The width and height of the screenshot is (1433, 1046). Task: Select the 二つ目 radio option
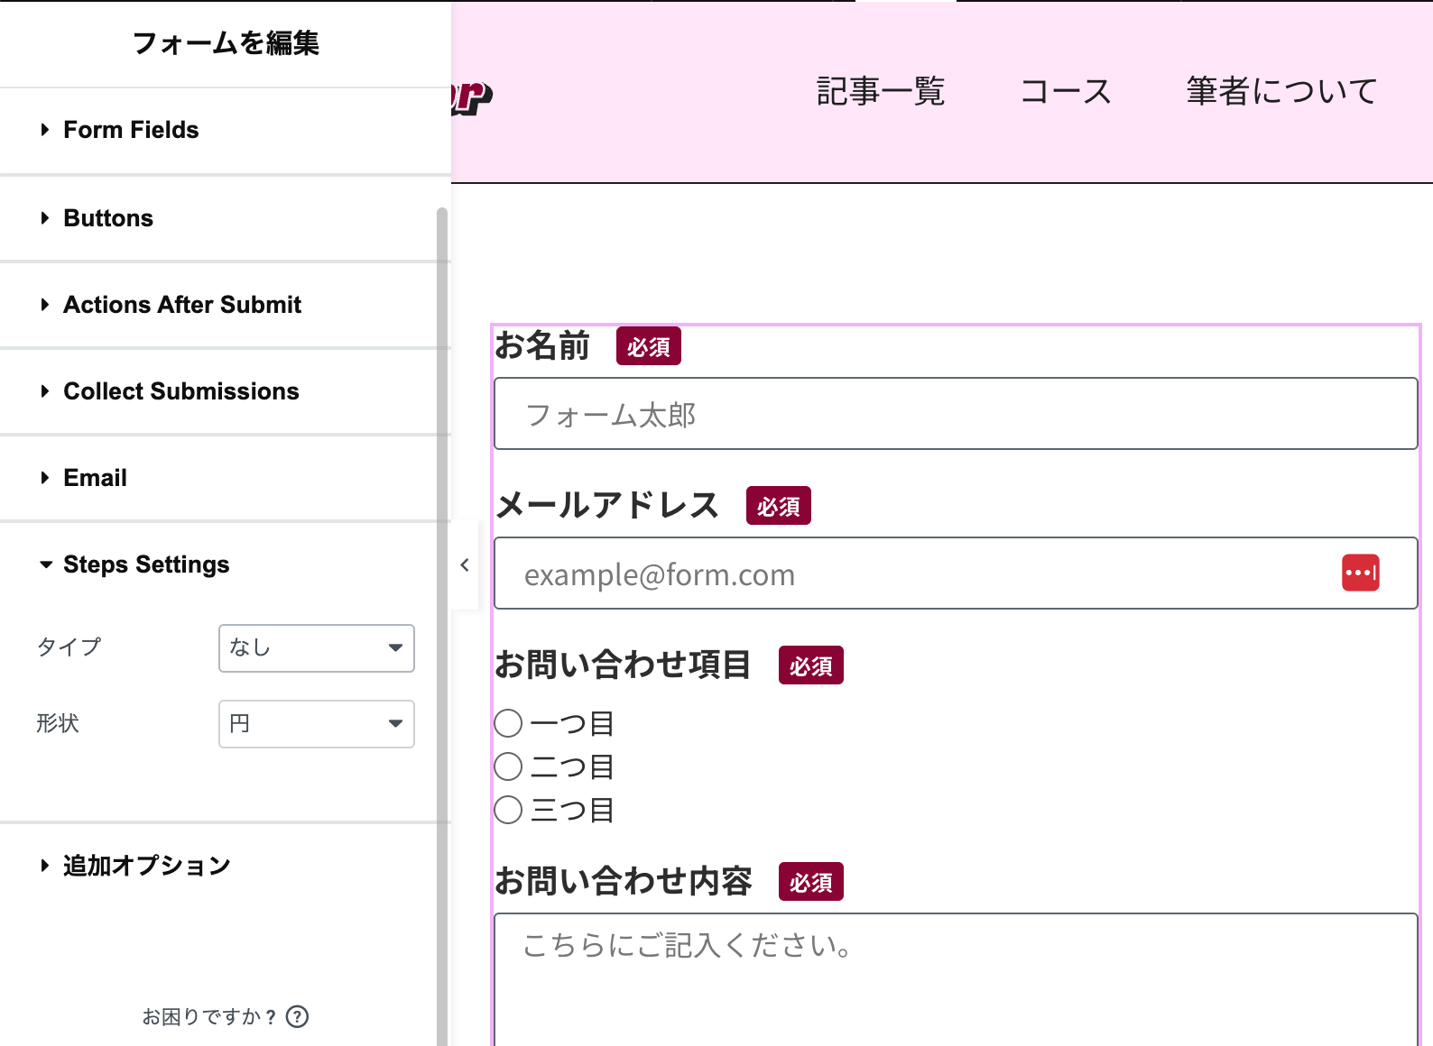click(x=509, y=766)
